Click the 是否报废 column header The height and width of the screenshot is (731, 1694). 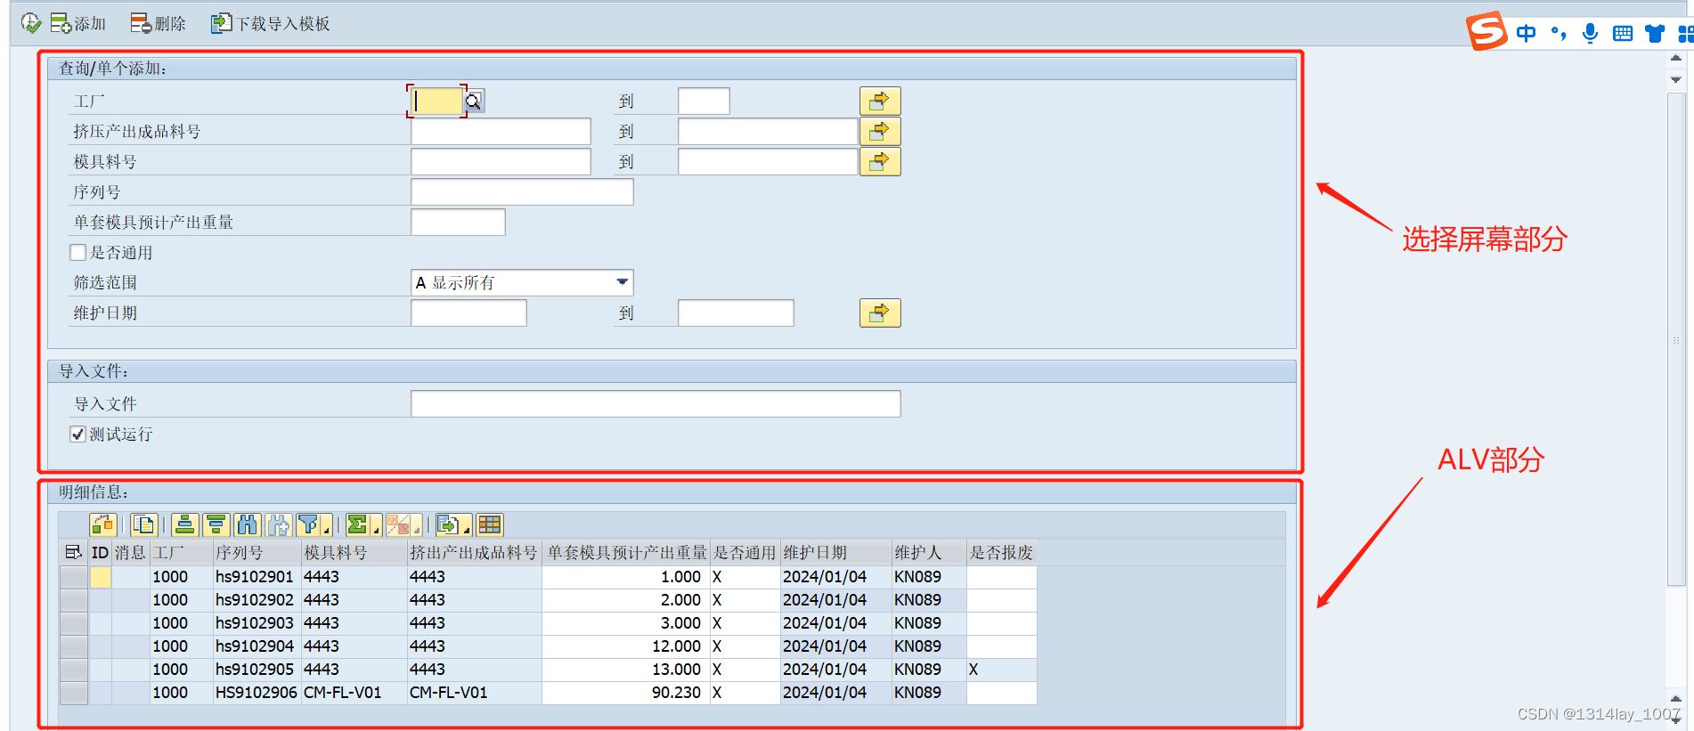1002,553
